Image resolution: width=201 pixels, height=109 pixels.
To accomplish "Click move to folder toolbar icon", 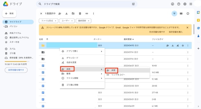I will (73, 14).
